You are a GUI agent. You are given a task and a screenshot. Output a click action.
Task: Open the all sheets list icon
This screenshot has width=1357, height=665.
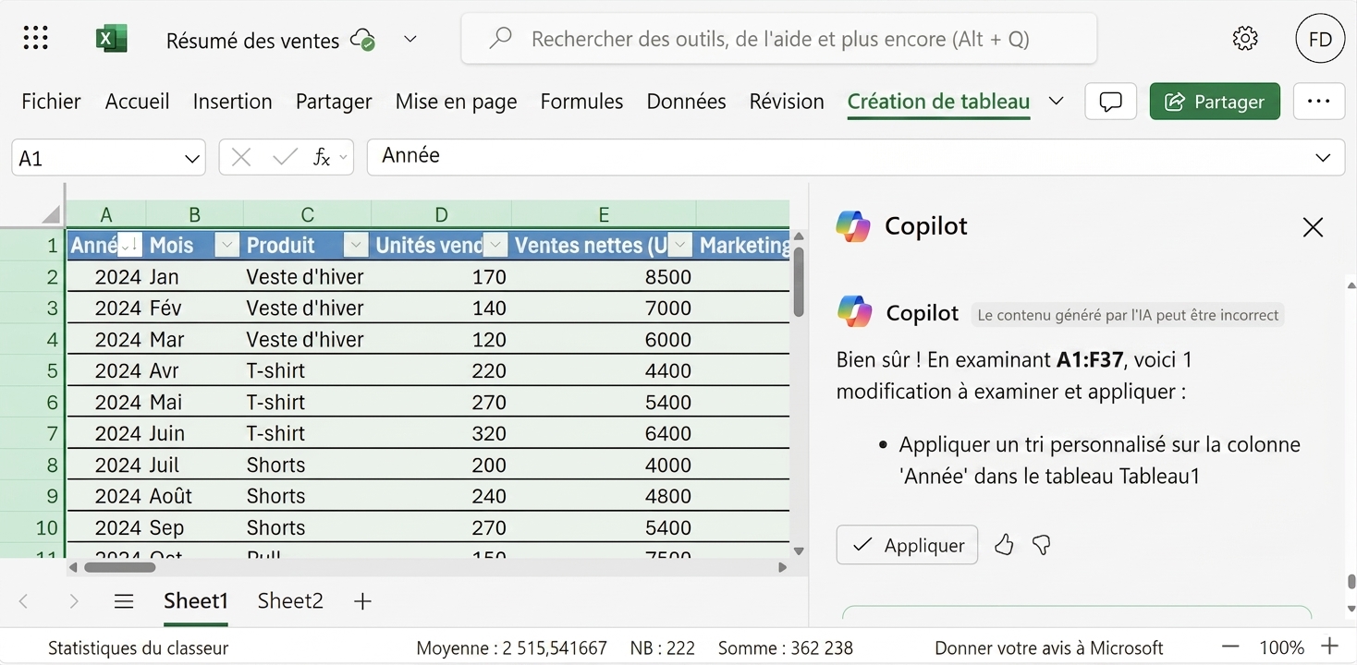[x=124, y=601]
